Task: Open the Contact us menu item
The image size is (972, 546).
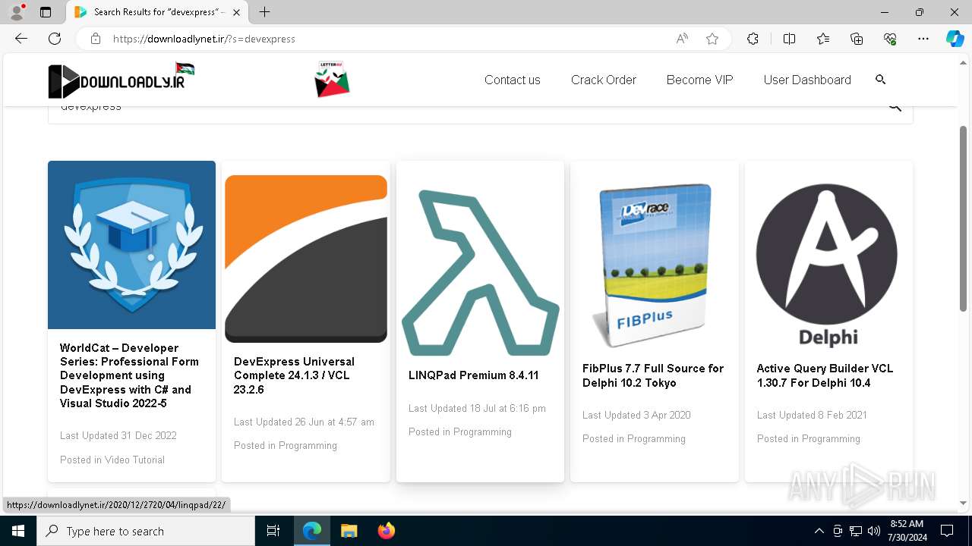Action: (513, 80)
